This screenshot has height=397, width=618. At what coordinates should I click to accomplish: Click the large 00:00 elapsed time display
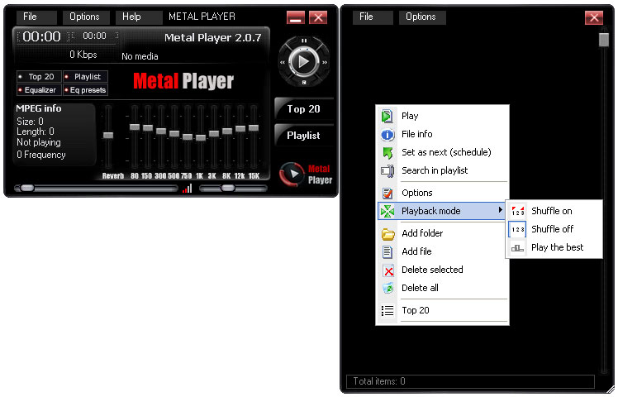(41, 36)
